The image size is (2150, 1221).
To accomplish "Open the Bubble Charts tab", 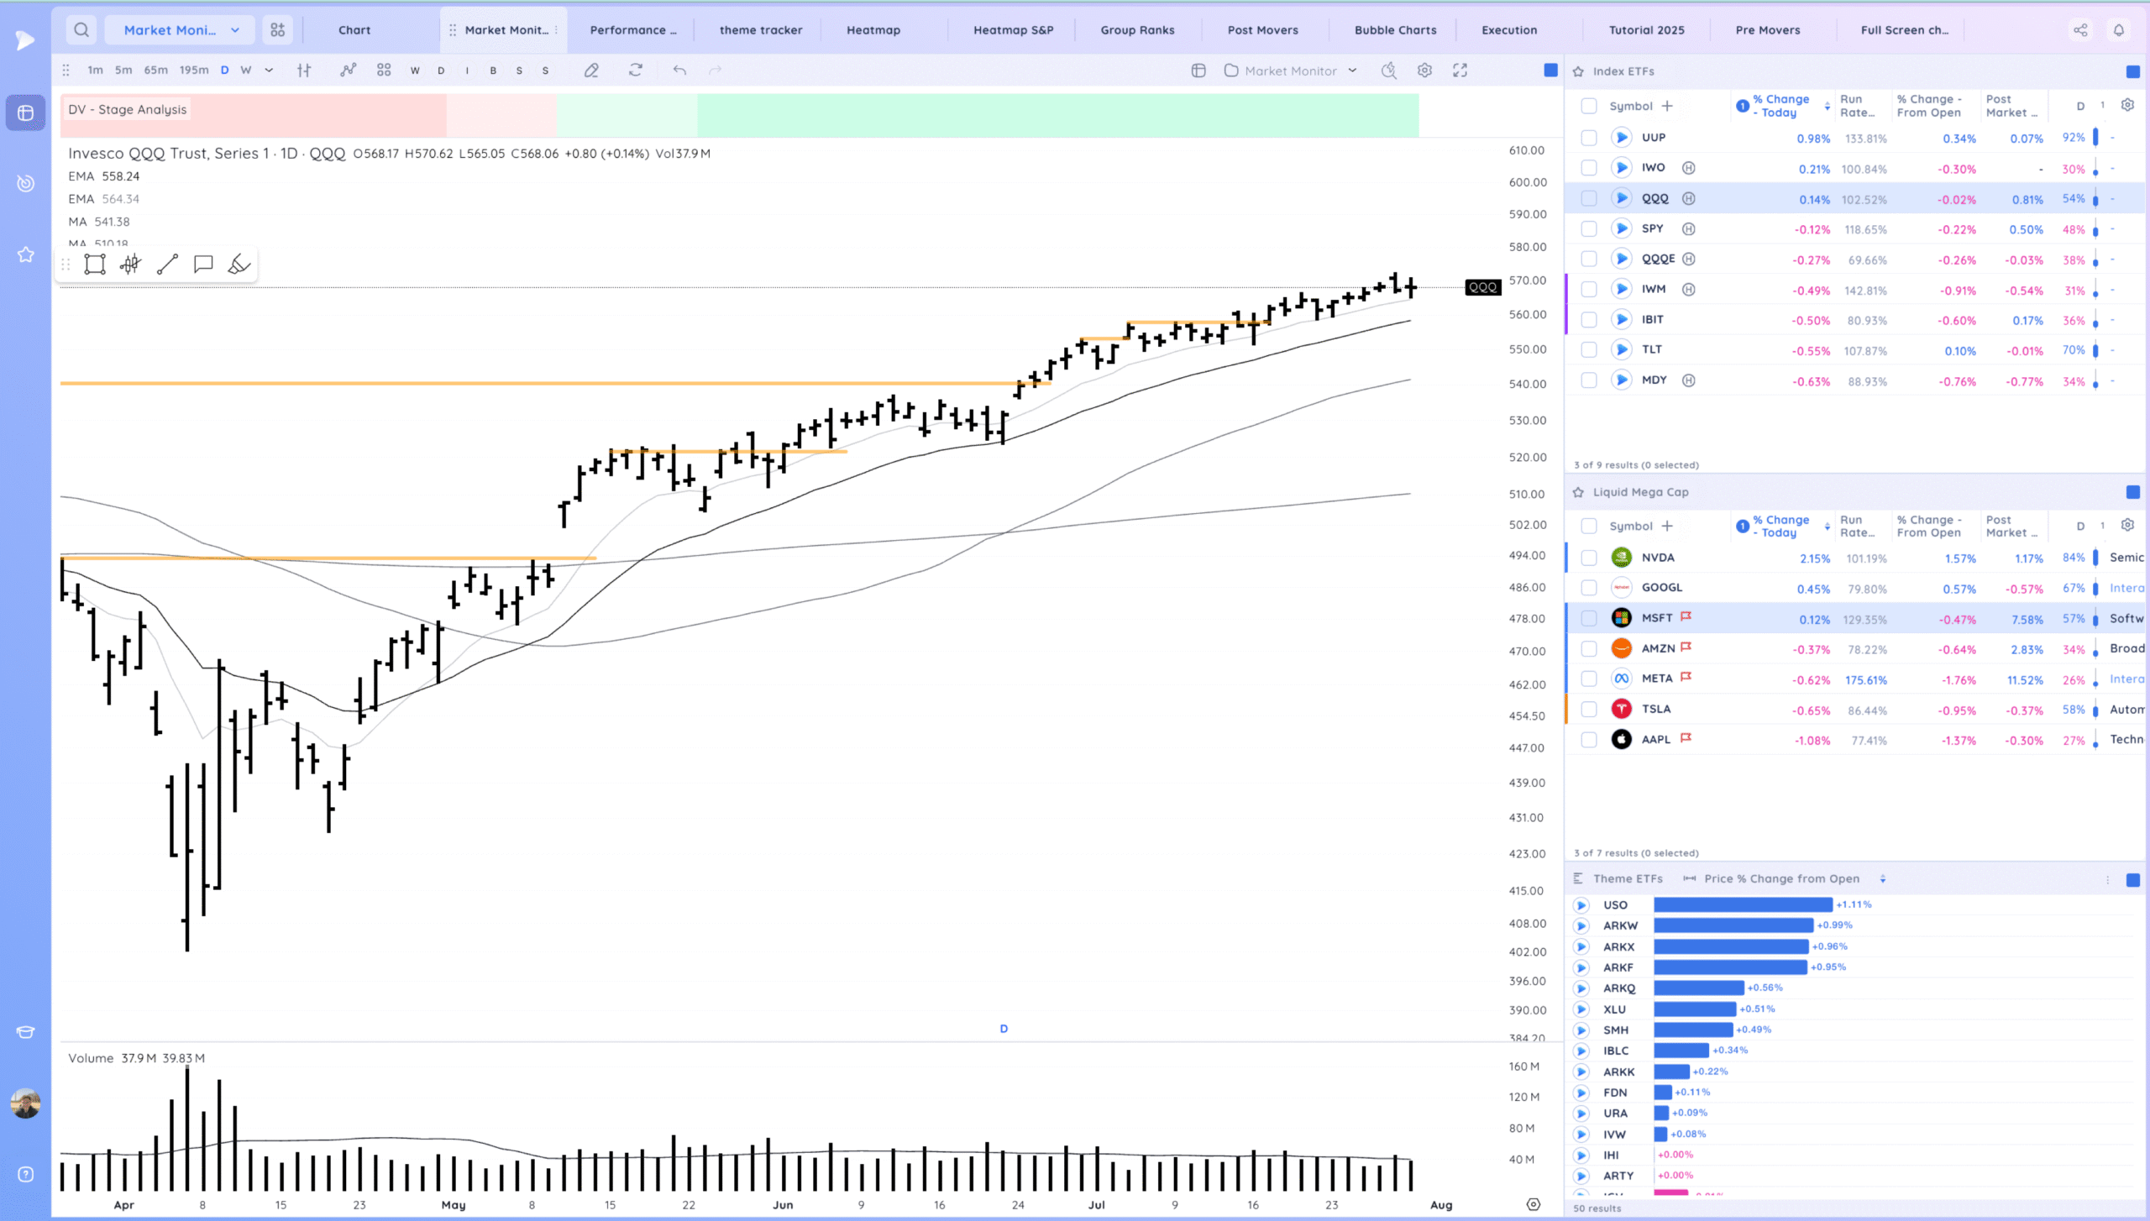I will (x=1395, y=30).
